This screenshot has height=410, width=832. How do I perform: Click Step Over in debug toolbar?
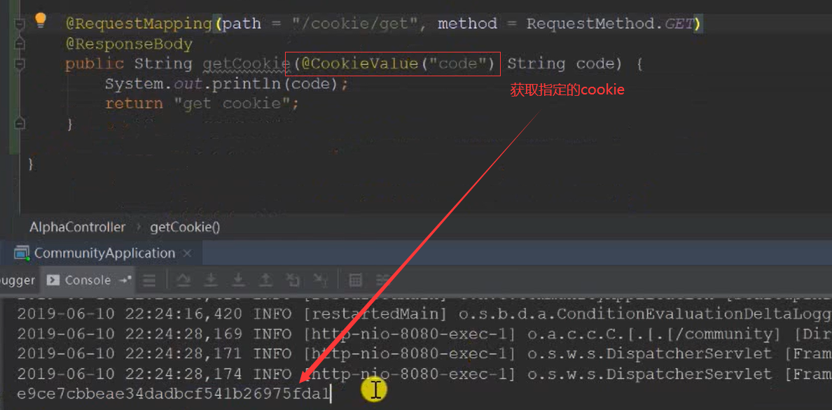pos(183,280)
